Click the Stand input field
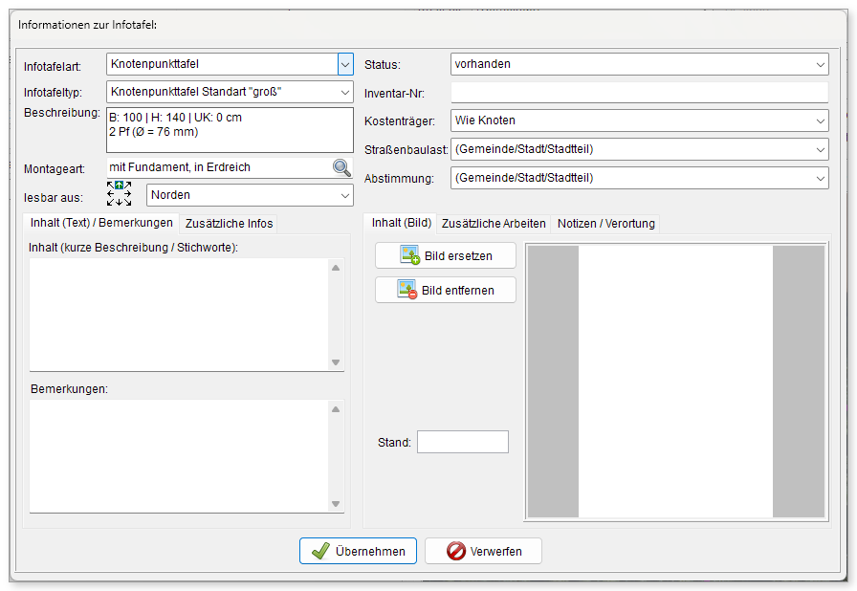The width and height of the screenshot is (857, 591). pyautogui.click(x=463, y=442)
